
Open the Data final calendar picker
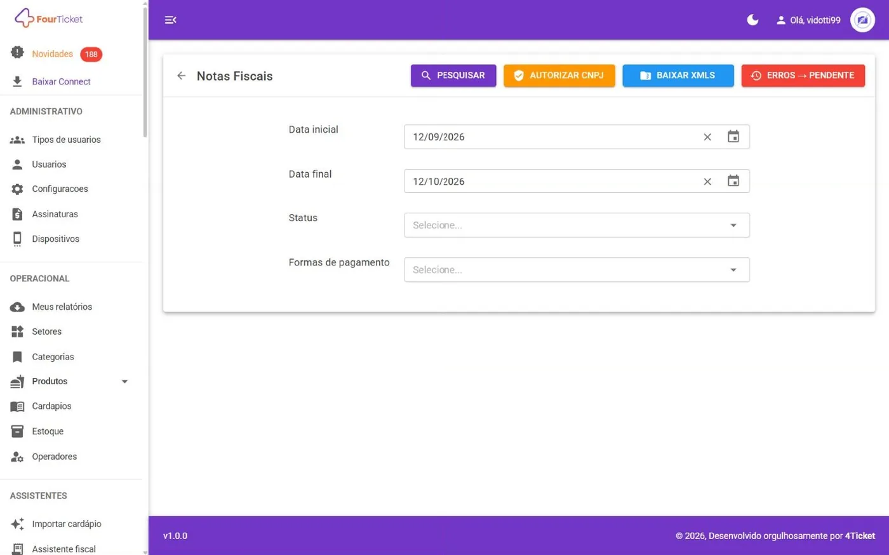[733, 181]
